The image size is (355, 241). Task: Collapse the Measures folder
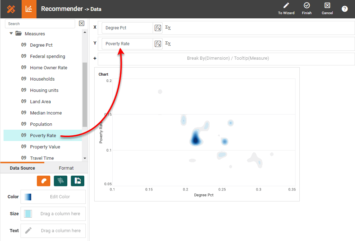coord(11,34)
